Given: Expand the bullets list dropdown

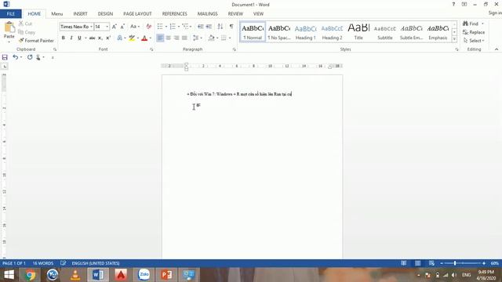Looking at the screenshot, I should [x=166, y=27].
